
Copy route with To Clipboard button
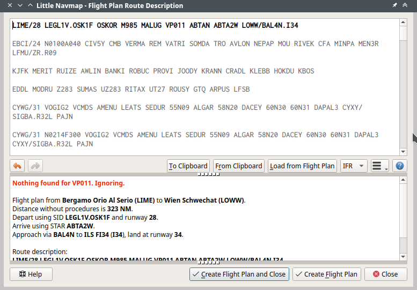pyautogui.click(x=188, y=166)
